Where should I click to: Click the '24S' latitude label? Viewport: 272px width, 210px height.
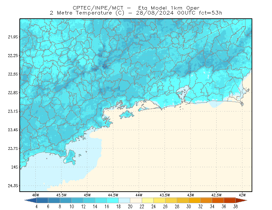(15, 167)
